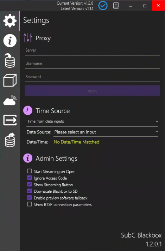Screen dimensions: 165x251
Task: Open the manual book icon in the title bar
Action: coord(116,6)
